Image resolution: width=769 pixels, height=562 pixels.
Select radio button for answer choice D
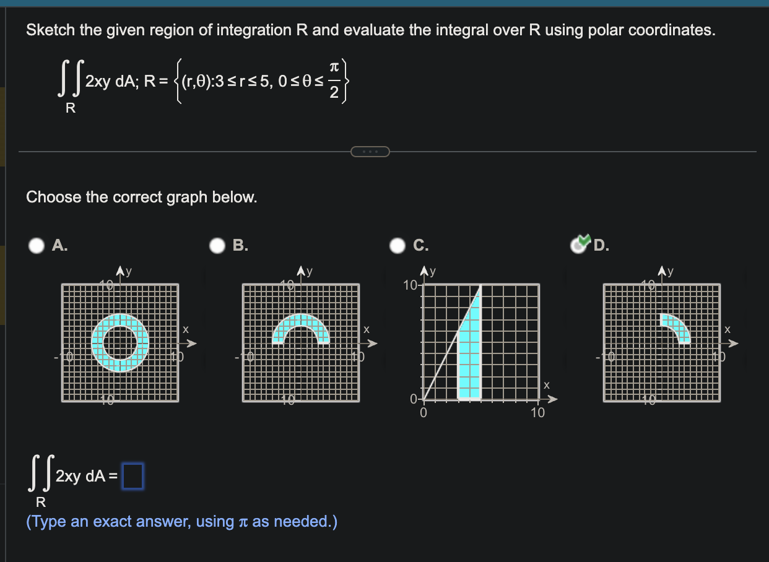pos(578,245)
